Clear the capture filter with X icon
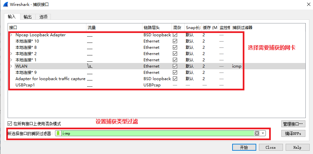This screenshot has height=154, width=313. 257,133
